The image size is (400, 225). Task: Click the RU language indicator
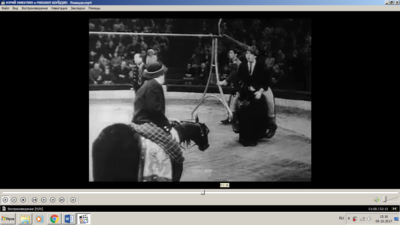point(341,218)
